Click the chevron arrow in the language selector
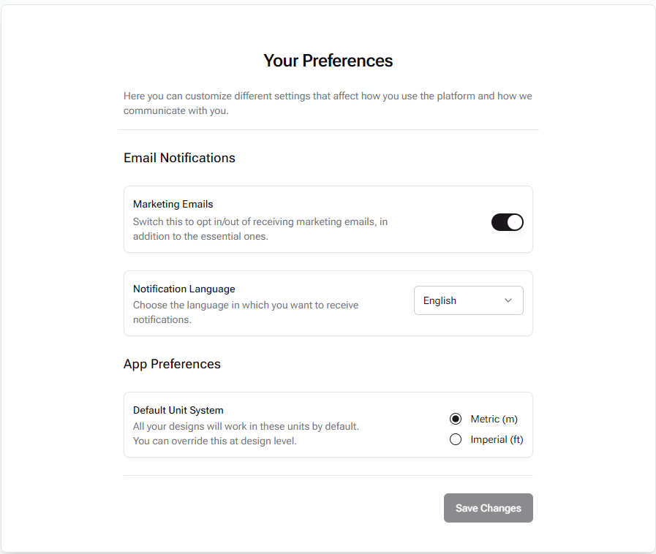656x554 pixels. tap(508, 300)
